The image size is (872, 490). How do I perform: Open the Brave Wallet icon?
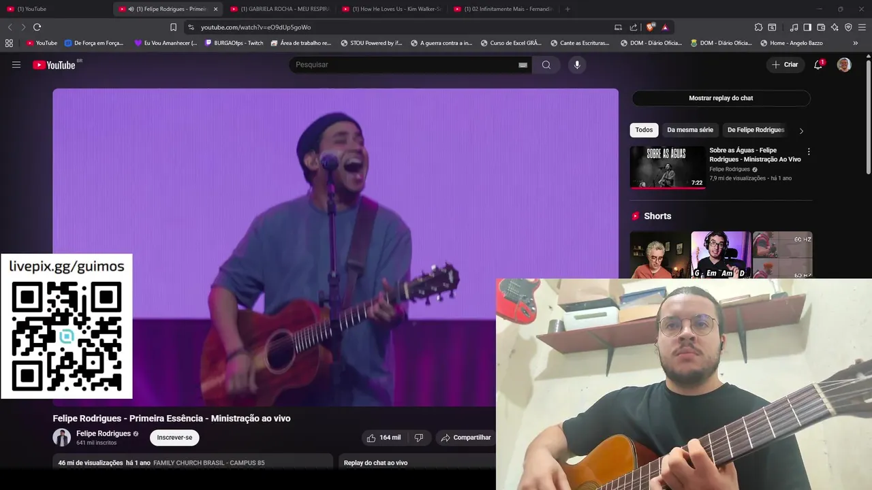click(x=821, y=27)
